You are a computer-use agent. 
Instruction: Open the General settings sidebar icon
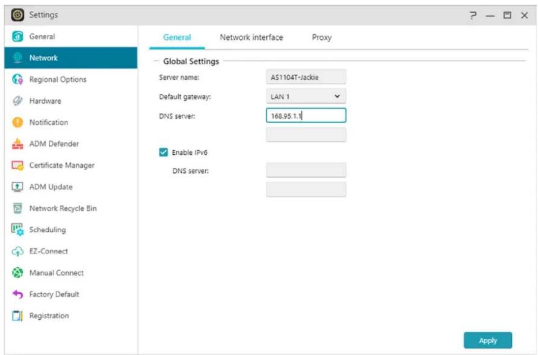pos(17,37)
